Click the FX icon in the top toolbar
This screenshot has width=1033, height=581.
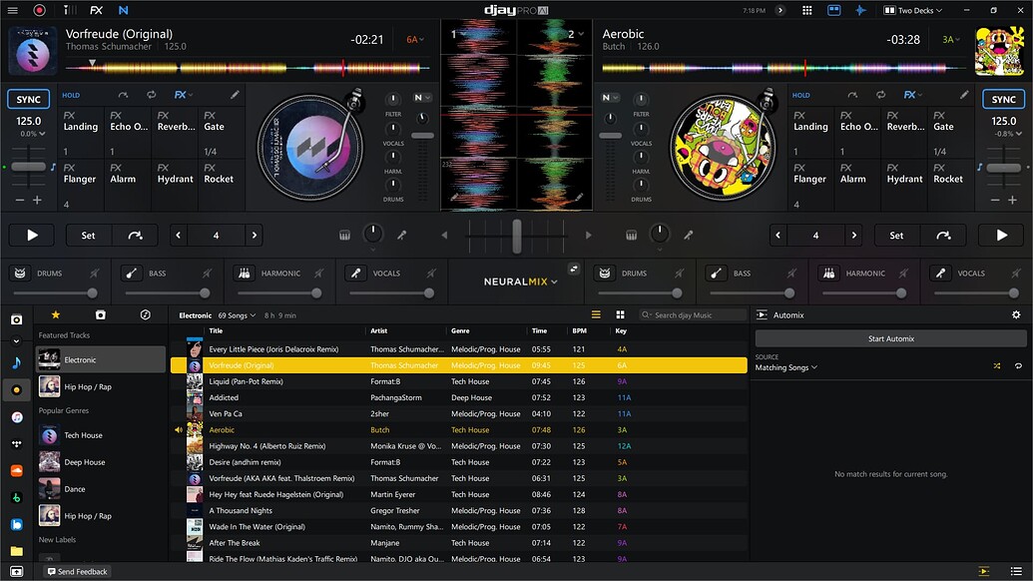click(96, 10)
